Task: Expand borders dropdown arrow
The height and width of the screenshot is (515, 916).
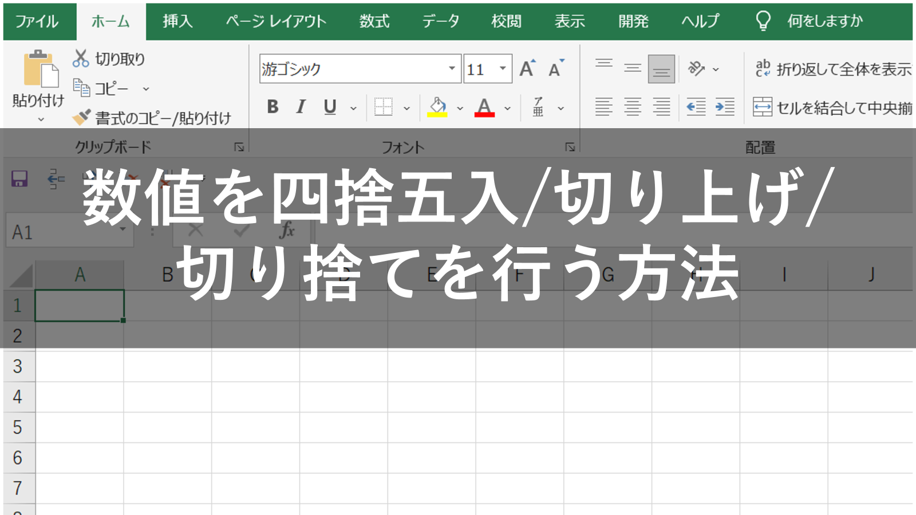Action: pos(406,108)
